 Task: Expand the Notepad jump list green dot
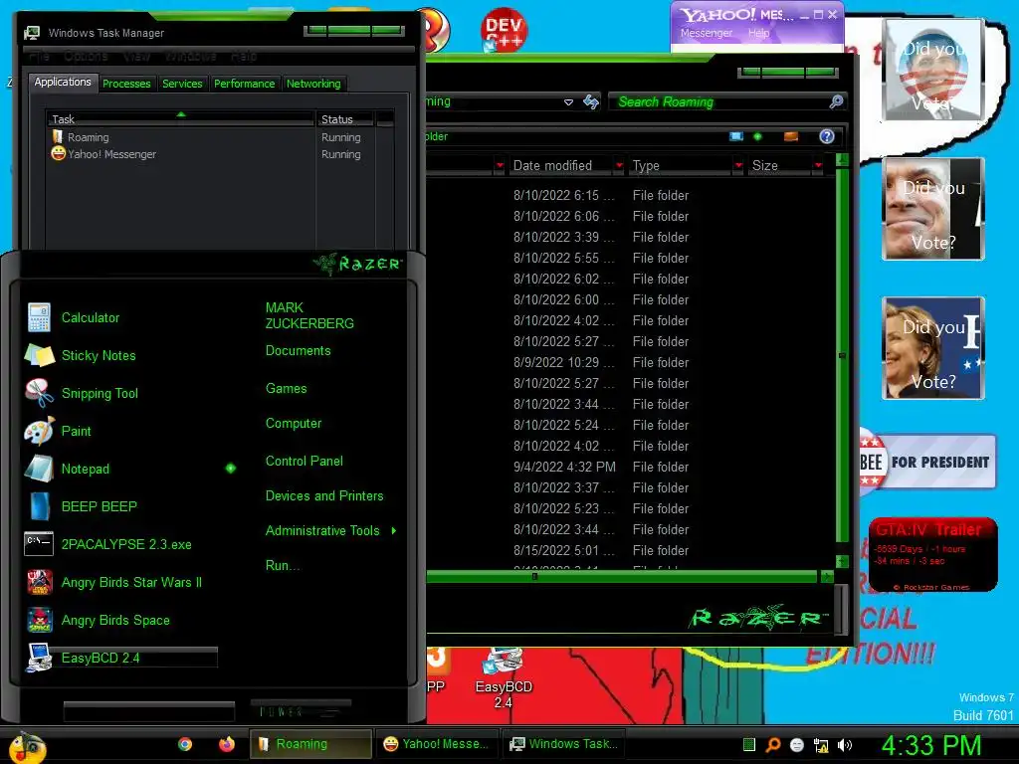tap(231, 469)
